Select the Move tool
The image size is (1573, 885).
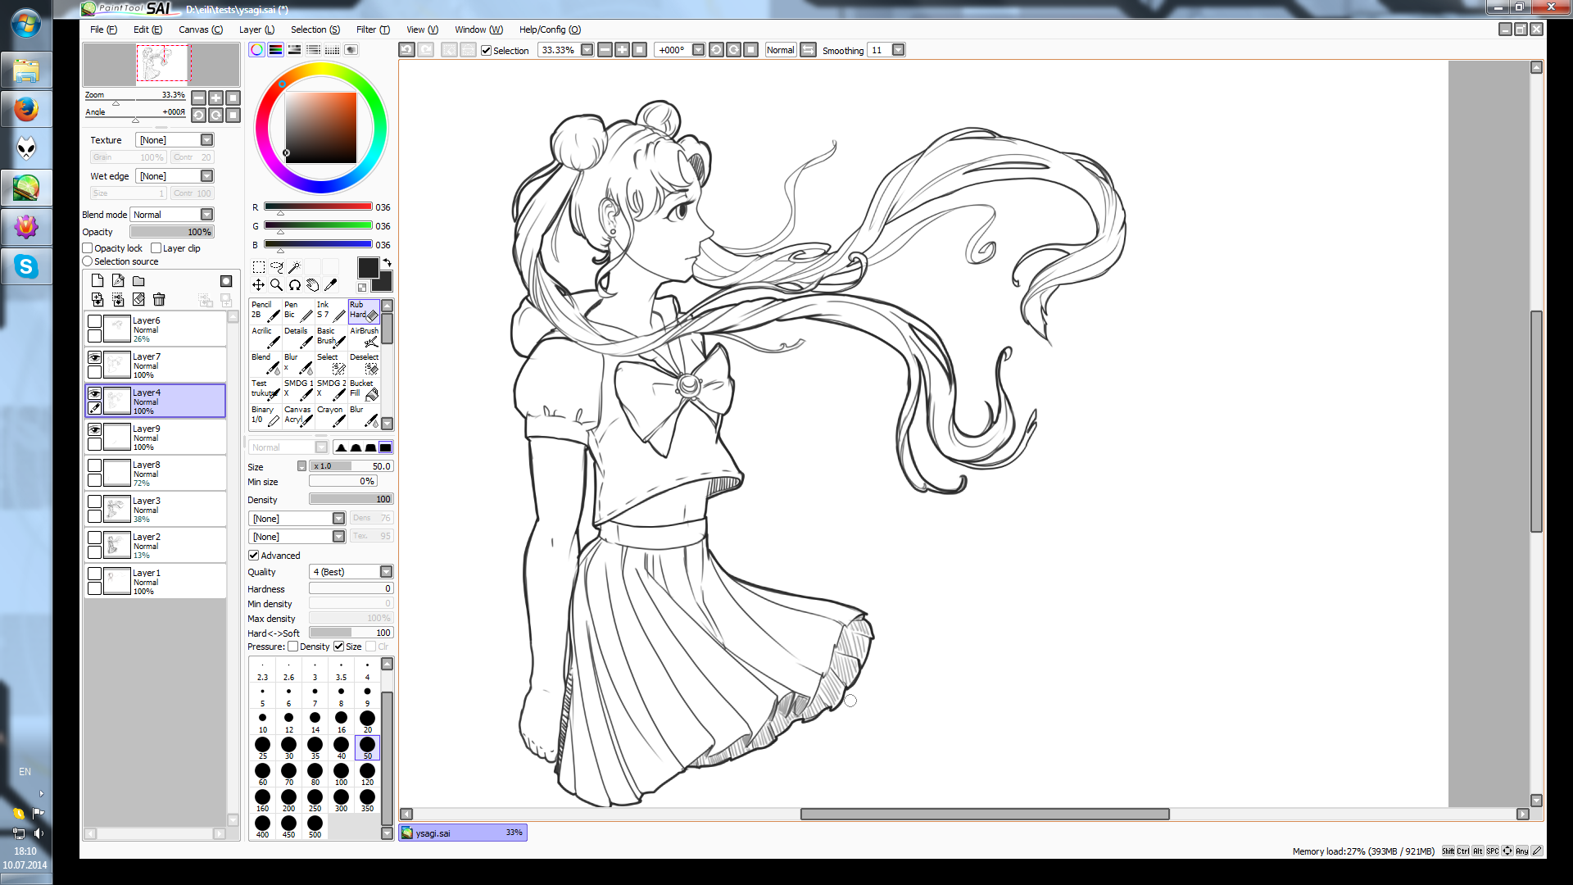click(258, 285)
